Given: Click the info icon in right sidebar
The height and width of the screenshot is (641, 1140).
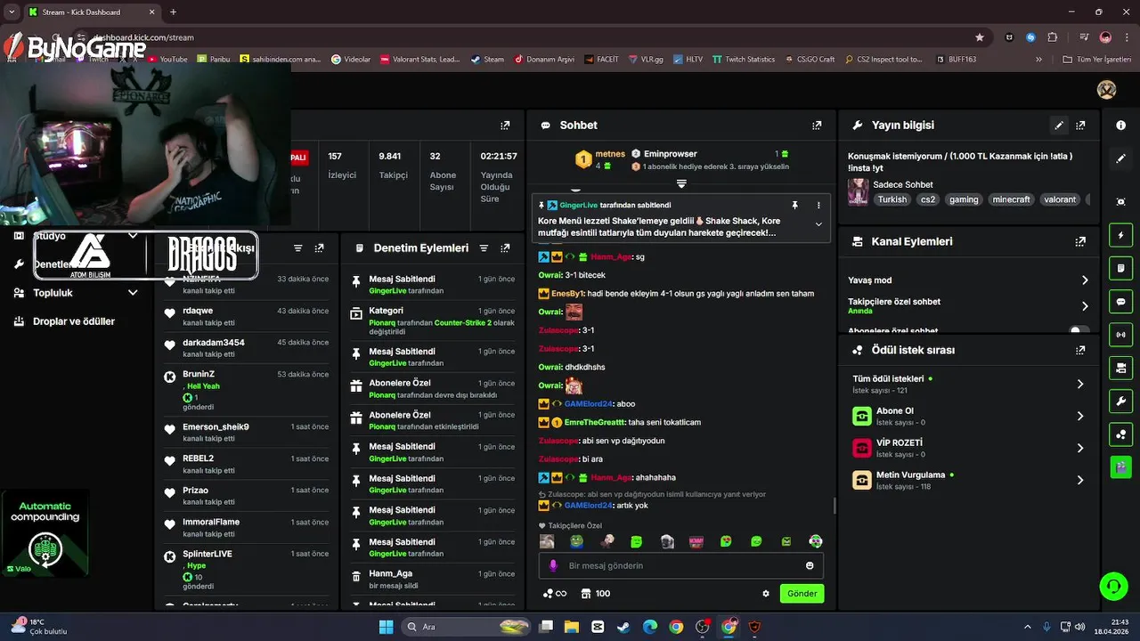Looking at the screenshot, I should [1120, 126].
